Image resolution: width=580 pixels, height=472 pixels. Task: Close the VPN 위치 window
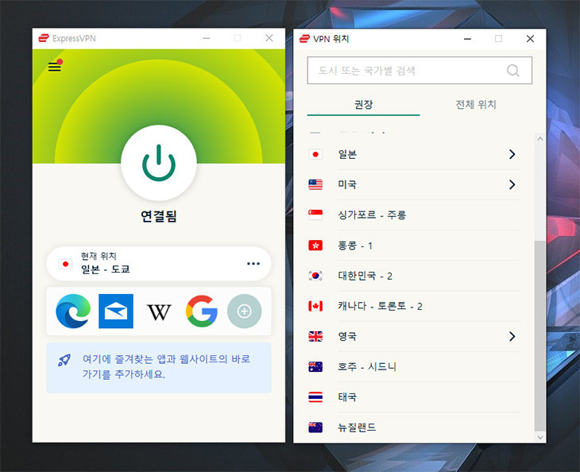click(530, 38)
